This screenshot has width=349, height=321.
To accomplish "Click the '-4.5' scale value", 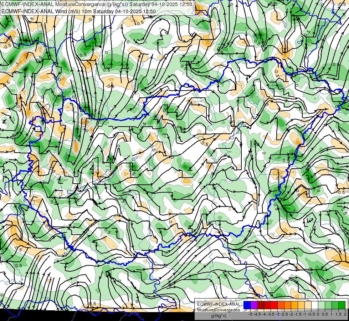I will [x=257, y=314].
